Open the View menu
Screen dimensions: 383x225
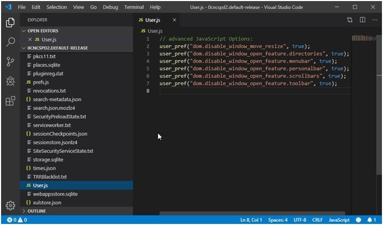tap(78, 7)
